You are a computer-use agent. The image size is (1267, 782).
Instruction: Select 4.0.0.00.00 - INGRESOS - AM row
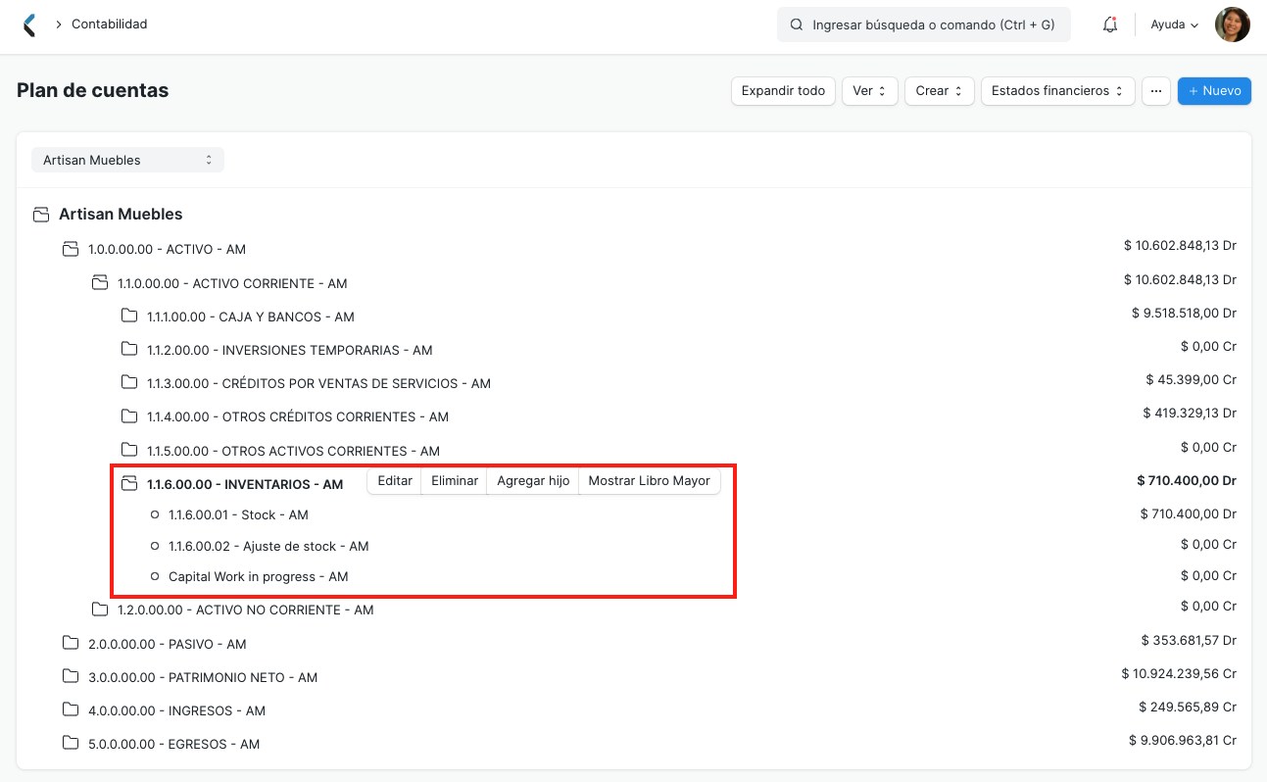click(x=177, y=710)
